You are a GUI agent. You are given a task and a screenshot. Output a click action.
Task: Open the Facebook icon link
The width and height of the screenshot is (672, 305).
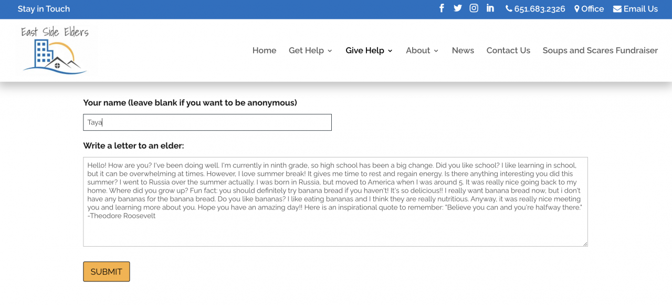[442, 8]
